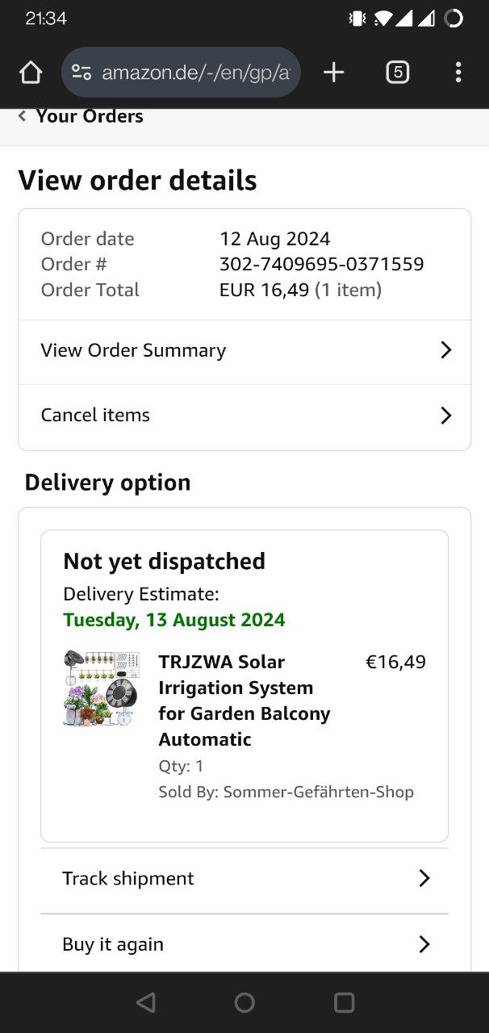489x1033 pixels.
Task: Open TRJZWA Solar Irrigation System product link
Action: [x=244, y=700]
